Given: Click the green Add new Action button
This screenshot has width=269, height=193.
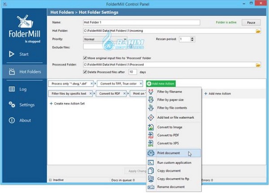Looking at the screenshot, I should point(161,83).
